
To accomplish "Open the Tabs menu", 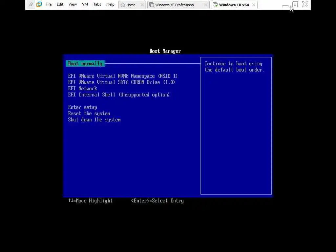I will (97, 4).
